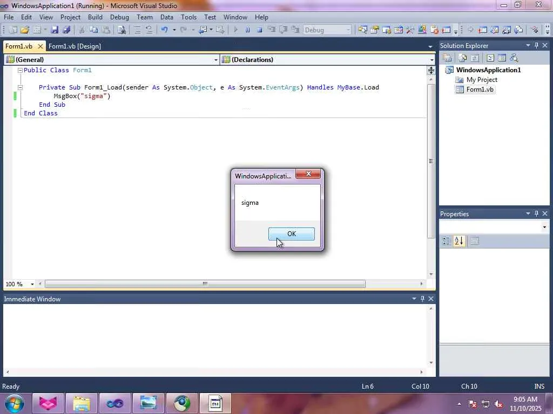This screenshot has width=553, height=414.
Task: Click Show All Files in Solution Explorer
Action: 462,58
